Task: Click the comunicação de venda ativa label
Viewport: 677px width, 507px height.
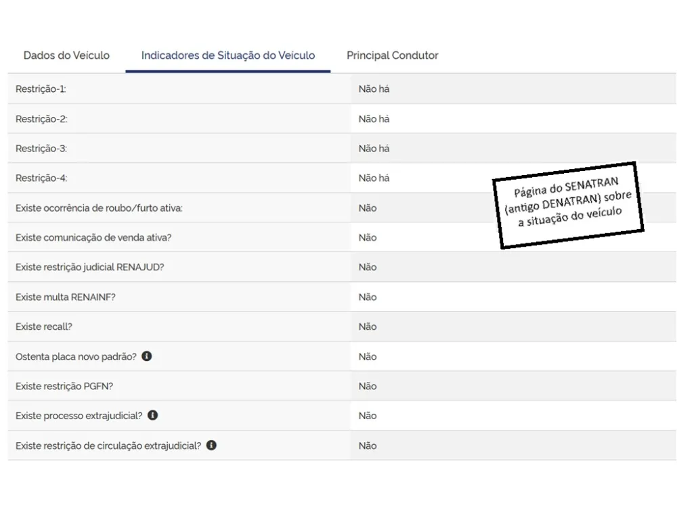Action: (93, 237)
